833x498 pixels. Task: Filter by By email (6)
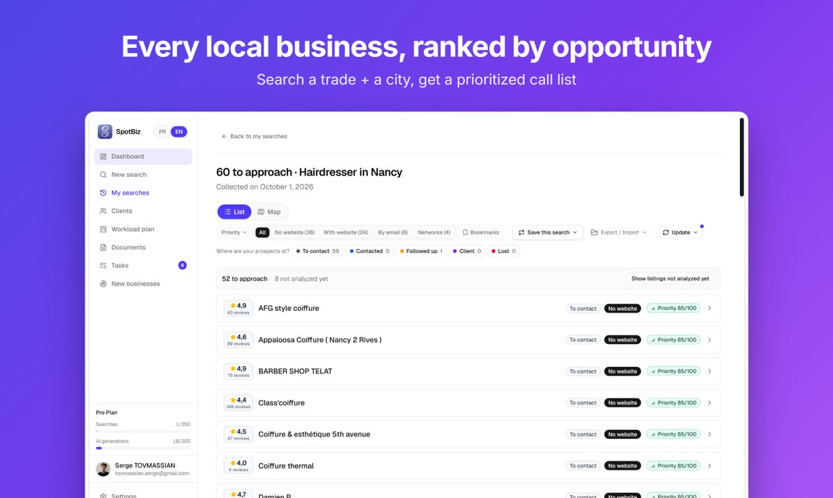[393, 232]
